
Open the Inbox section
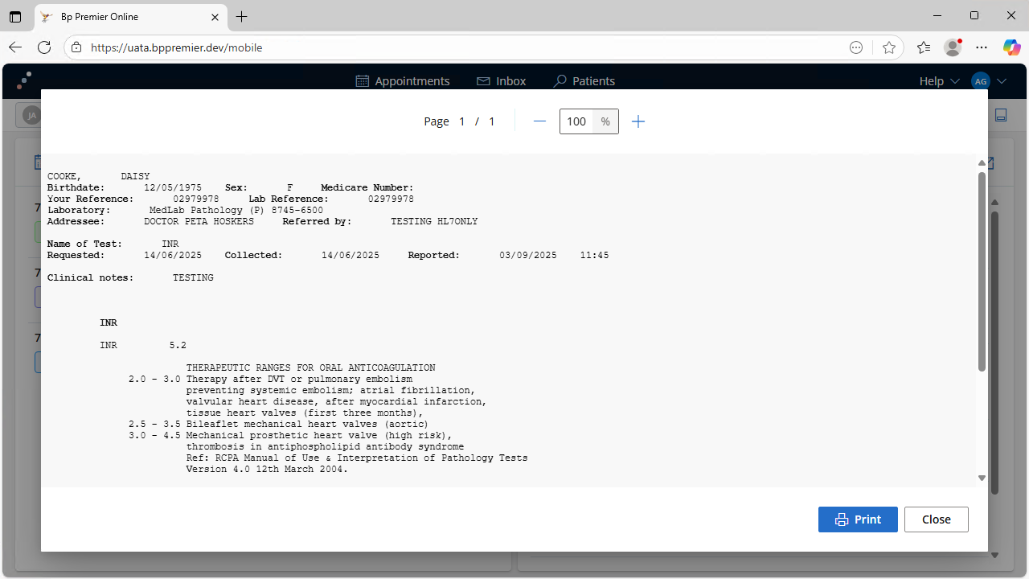pos(501,81)
